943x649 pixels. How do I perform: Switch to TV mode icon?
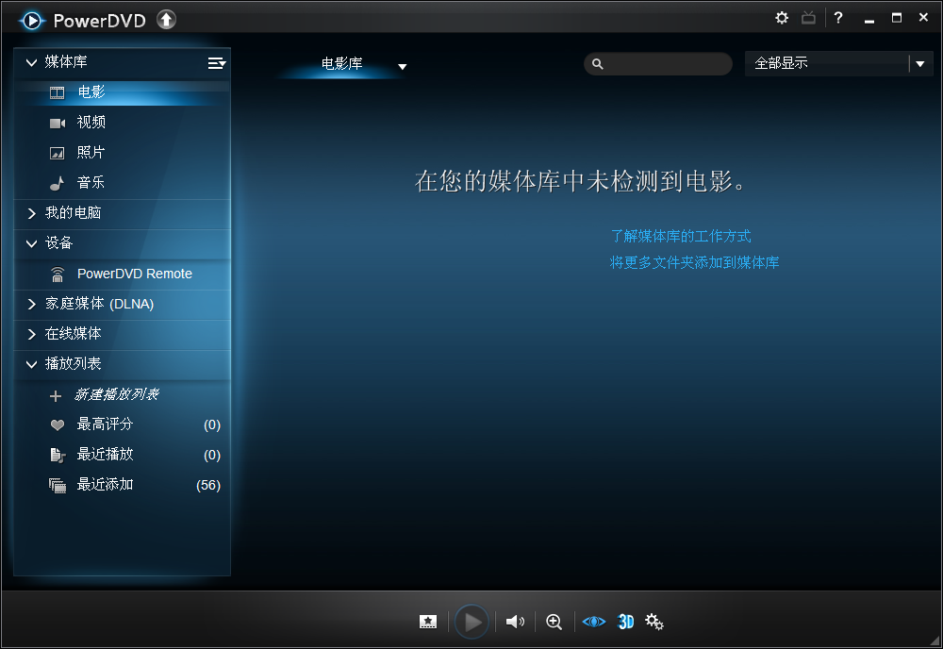tap(808, 18)
